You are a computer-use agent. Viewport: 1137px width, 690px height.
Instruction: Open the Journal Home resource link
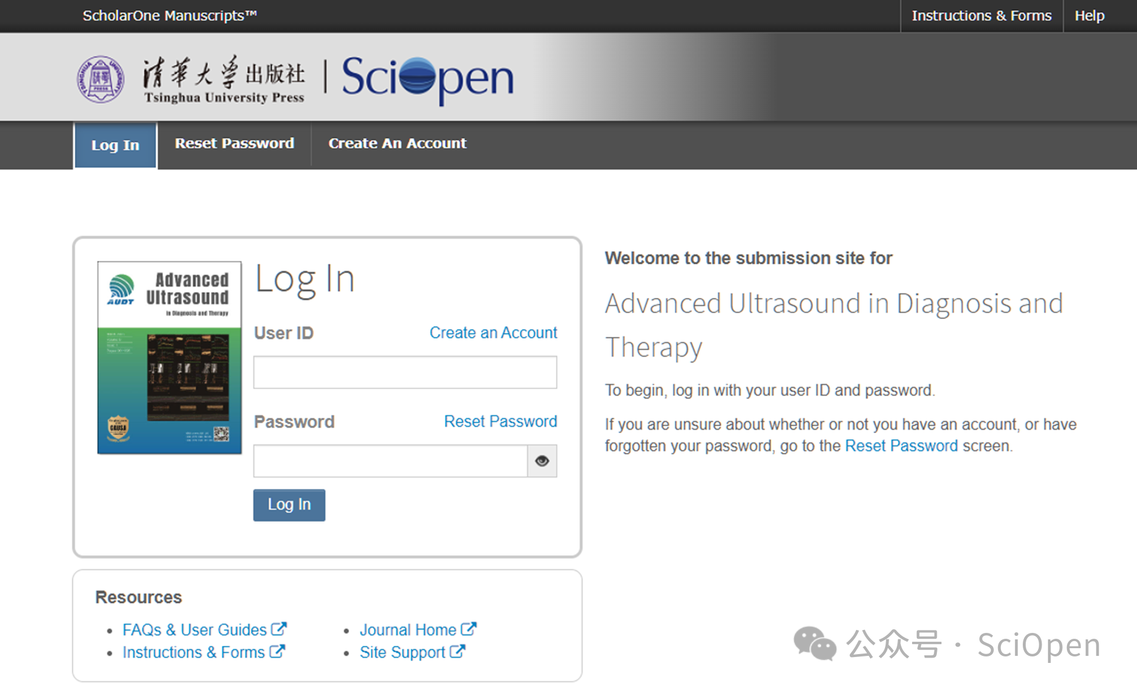pos(408,630)
